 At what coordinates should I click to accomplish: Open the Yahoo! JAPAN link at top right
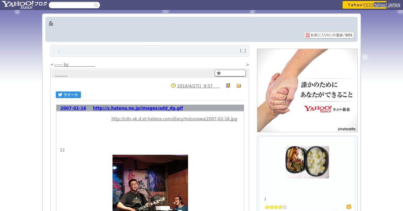click(x=387, y=5)
